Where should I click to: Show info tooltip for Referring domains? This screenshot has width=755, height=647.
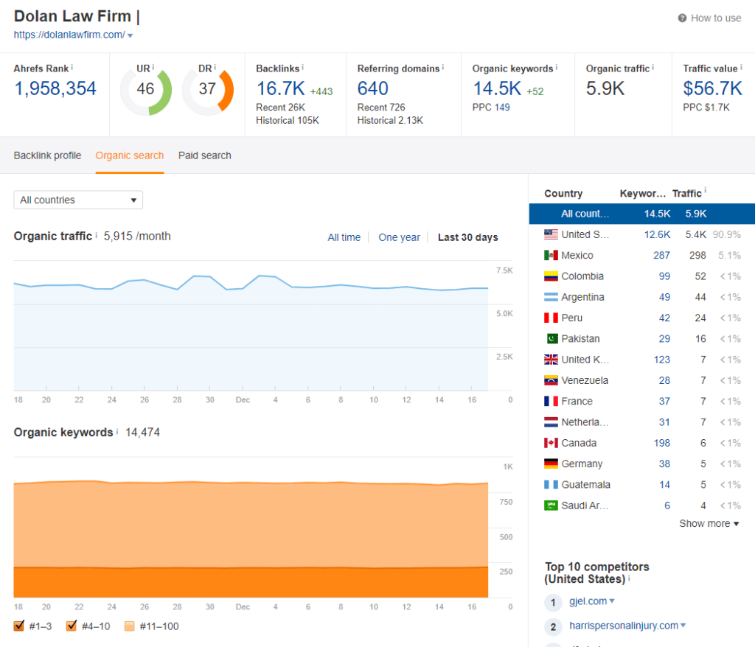[x=443, y=67]
